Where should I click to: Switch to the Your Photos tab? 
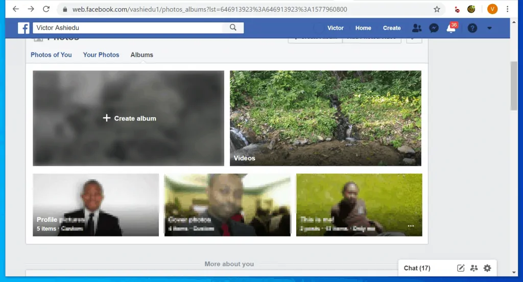tap(101, 55)
